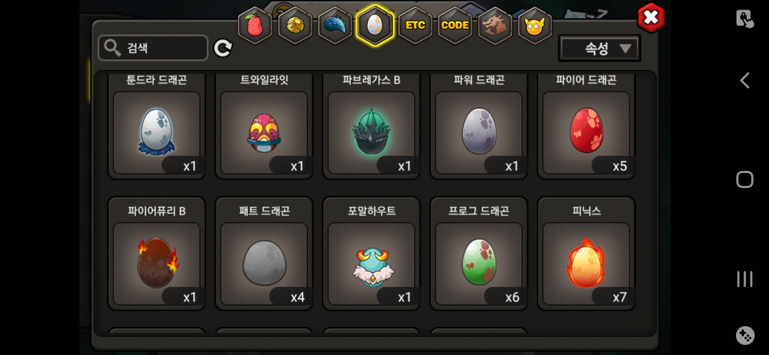Switch to the ETC tab
This screenshot has height=355, width=769.
[x=415, y=26]
